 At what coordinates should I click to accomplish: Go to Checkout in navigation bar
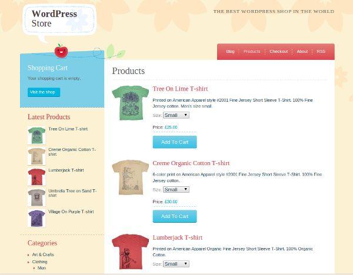(x=279, y=52)
